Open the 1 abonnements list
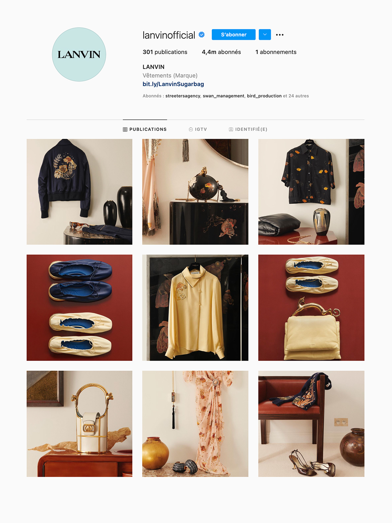Viewport: 392px width, 523px height. pyautogui.click(x=276, y=52)
